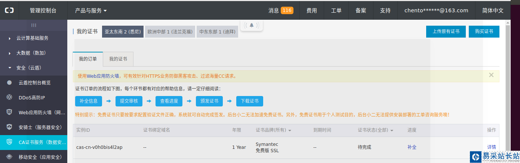The image size is (520, 163).
Task: Open 费用 in top navigation
Action: [x=312, y=10]
